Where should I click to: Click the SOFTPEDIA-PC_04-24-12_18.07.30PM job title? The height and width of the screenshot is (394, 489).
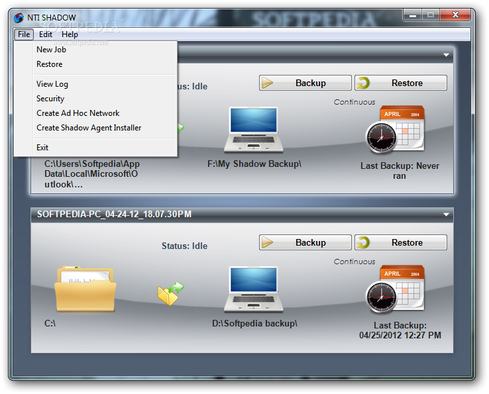[x=114, y=214]
